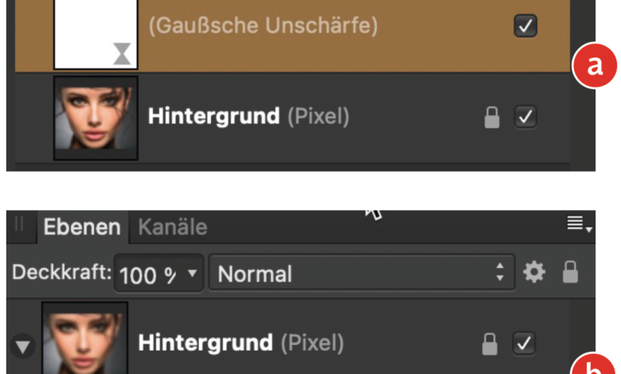Click the lock icon next to the gear
The height and width of the screenshot is (374, 621).
(570, 273)
